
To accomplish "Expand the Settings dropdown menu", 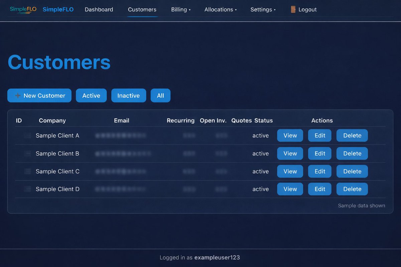I will pos(263,9).
